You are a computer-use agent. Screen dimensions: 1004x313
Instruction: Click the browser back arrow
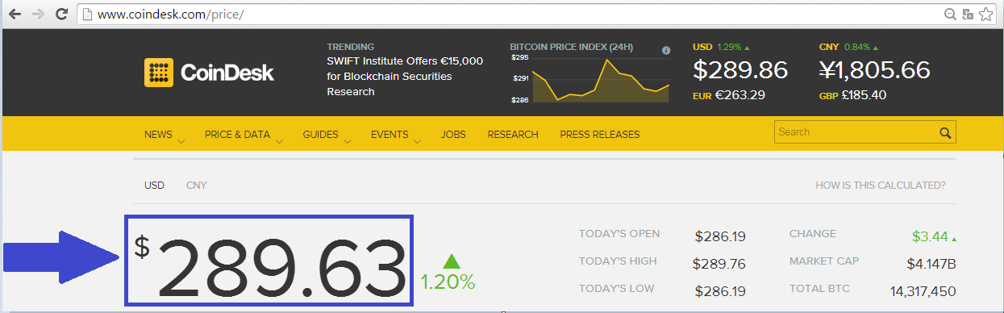click(15, 15)
